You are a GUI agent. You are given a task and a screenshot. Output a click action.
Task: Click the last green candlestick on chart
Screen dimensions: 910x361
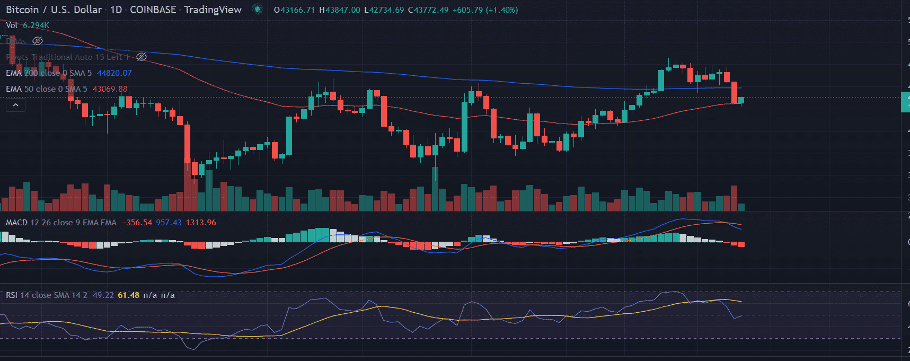[x=741, y=100]
